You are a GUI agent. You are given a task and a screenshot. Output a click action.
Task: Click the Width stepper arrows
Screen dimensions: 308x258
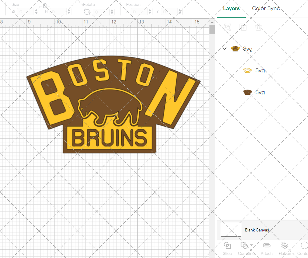(x=36, y=12)
